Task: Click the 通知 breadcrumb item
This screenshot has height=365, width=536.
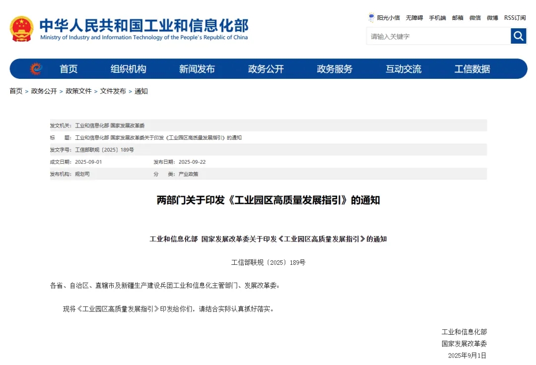Action: point(141,91)
